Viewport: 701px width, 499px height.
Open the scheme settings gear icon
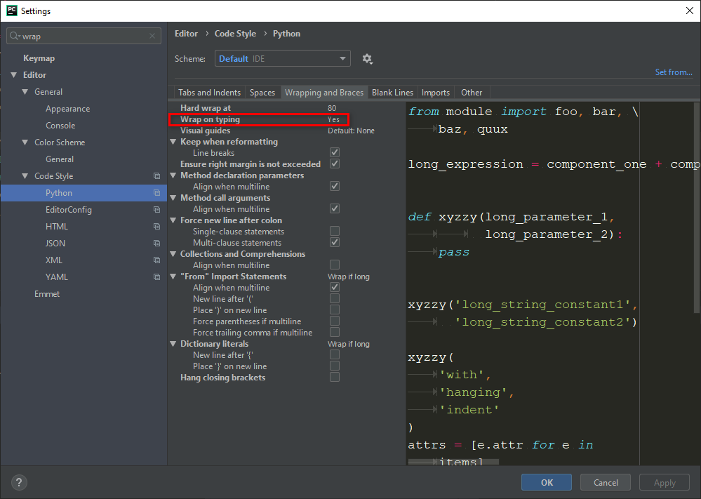click(x=367, y=58)
